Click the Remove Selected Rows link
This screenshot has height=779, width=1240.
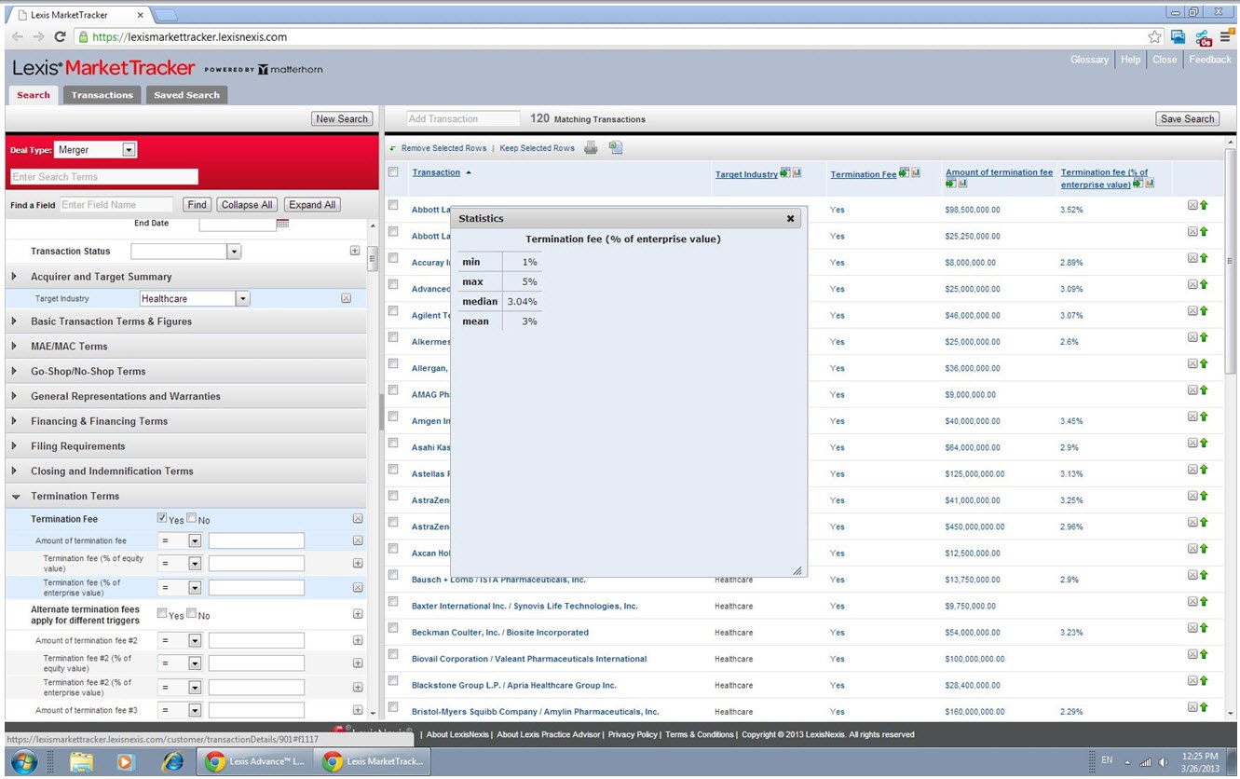pos(443,148)
